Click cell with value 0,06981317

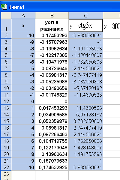click(52, 128)
